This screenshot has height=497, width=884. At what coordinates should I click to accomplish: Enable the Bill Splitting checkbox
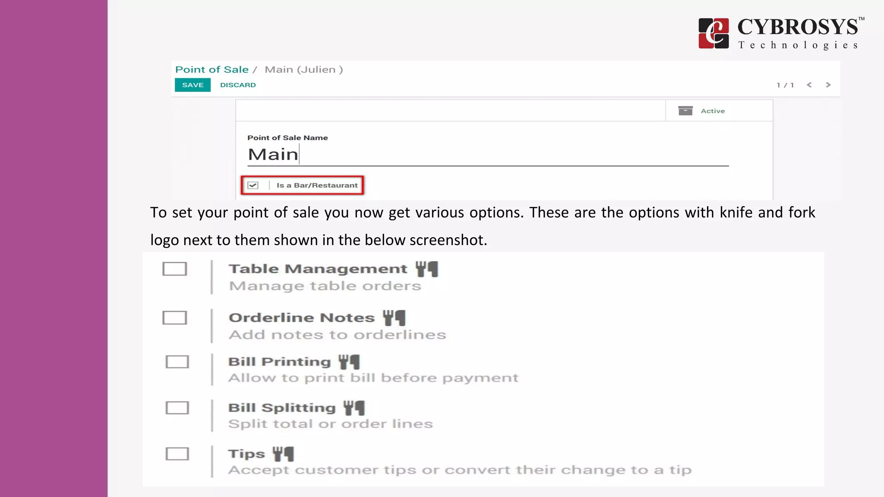pyautogui.click(x=177, y=408)
